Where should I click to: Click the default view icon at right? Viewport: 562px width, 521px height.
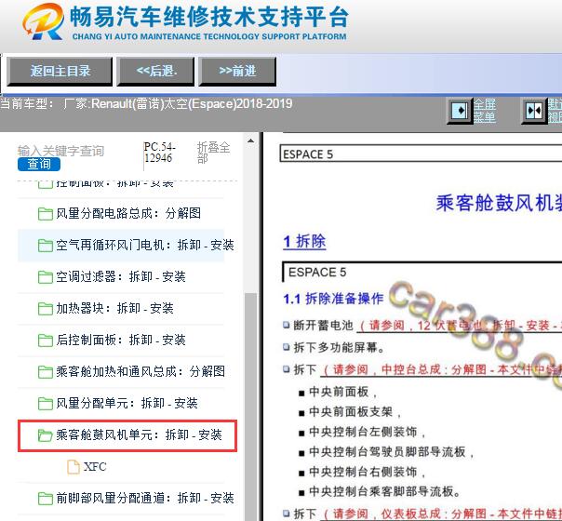(x=533, y=112)
